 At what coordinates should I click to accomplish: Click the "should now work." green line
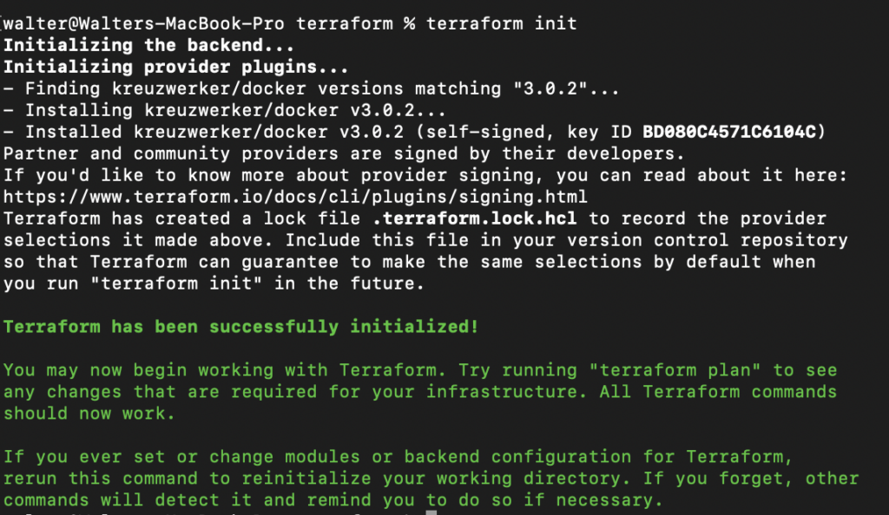point(89,414)
